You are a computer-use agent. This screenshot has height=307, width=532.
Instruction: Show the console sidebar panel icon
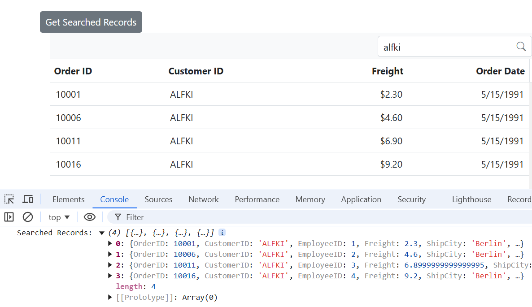click(x=9, y=217)
